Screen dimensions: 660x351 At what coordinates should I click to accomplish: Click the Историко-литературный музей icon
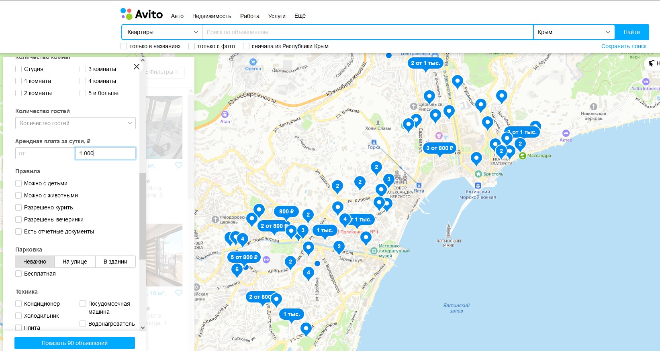tap(374, 251)
